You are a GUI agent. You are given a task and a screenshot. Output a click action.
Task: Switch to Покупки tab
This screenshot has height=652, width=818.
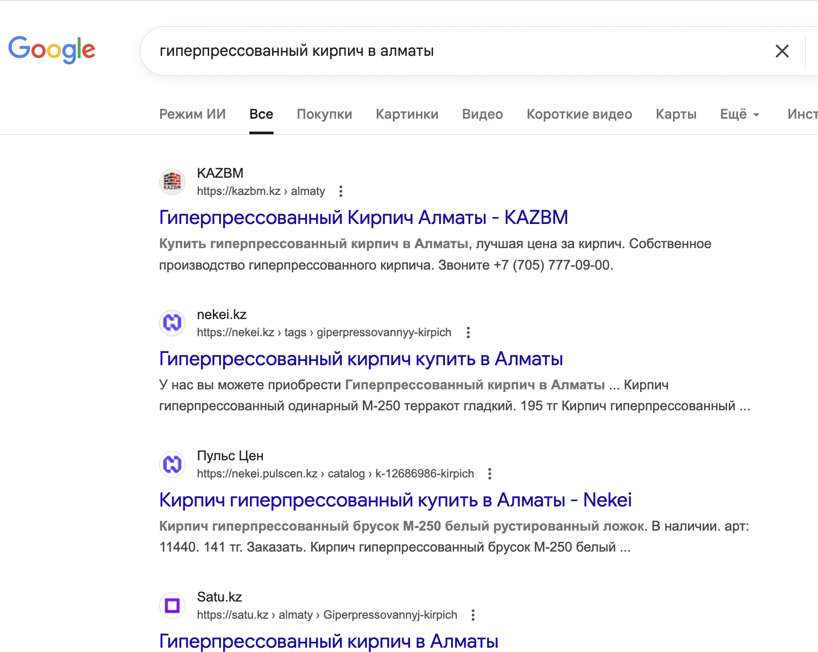[x=325, y=114]
